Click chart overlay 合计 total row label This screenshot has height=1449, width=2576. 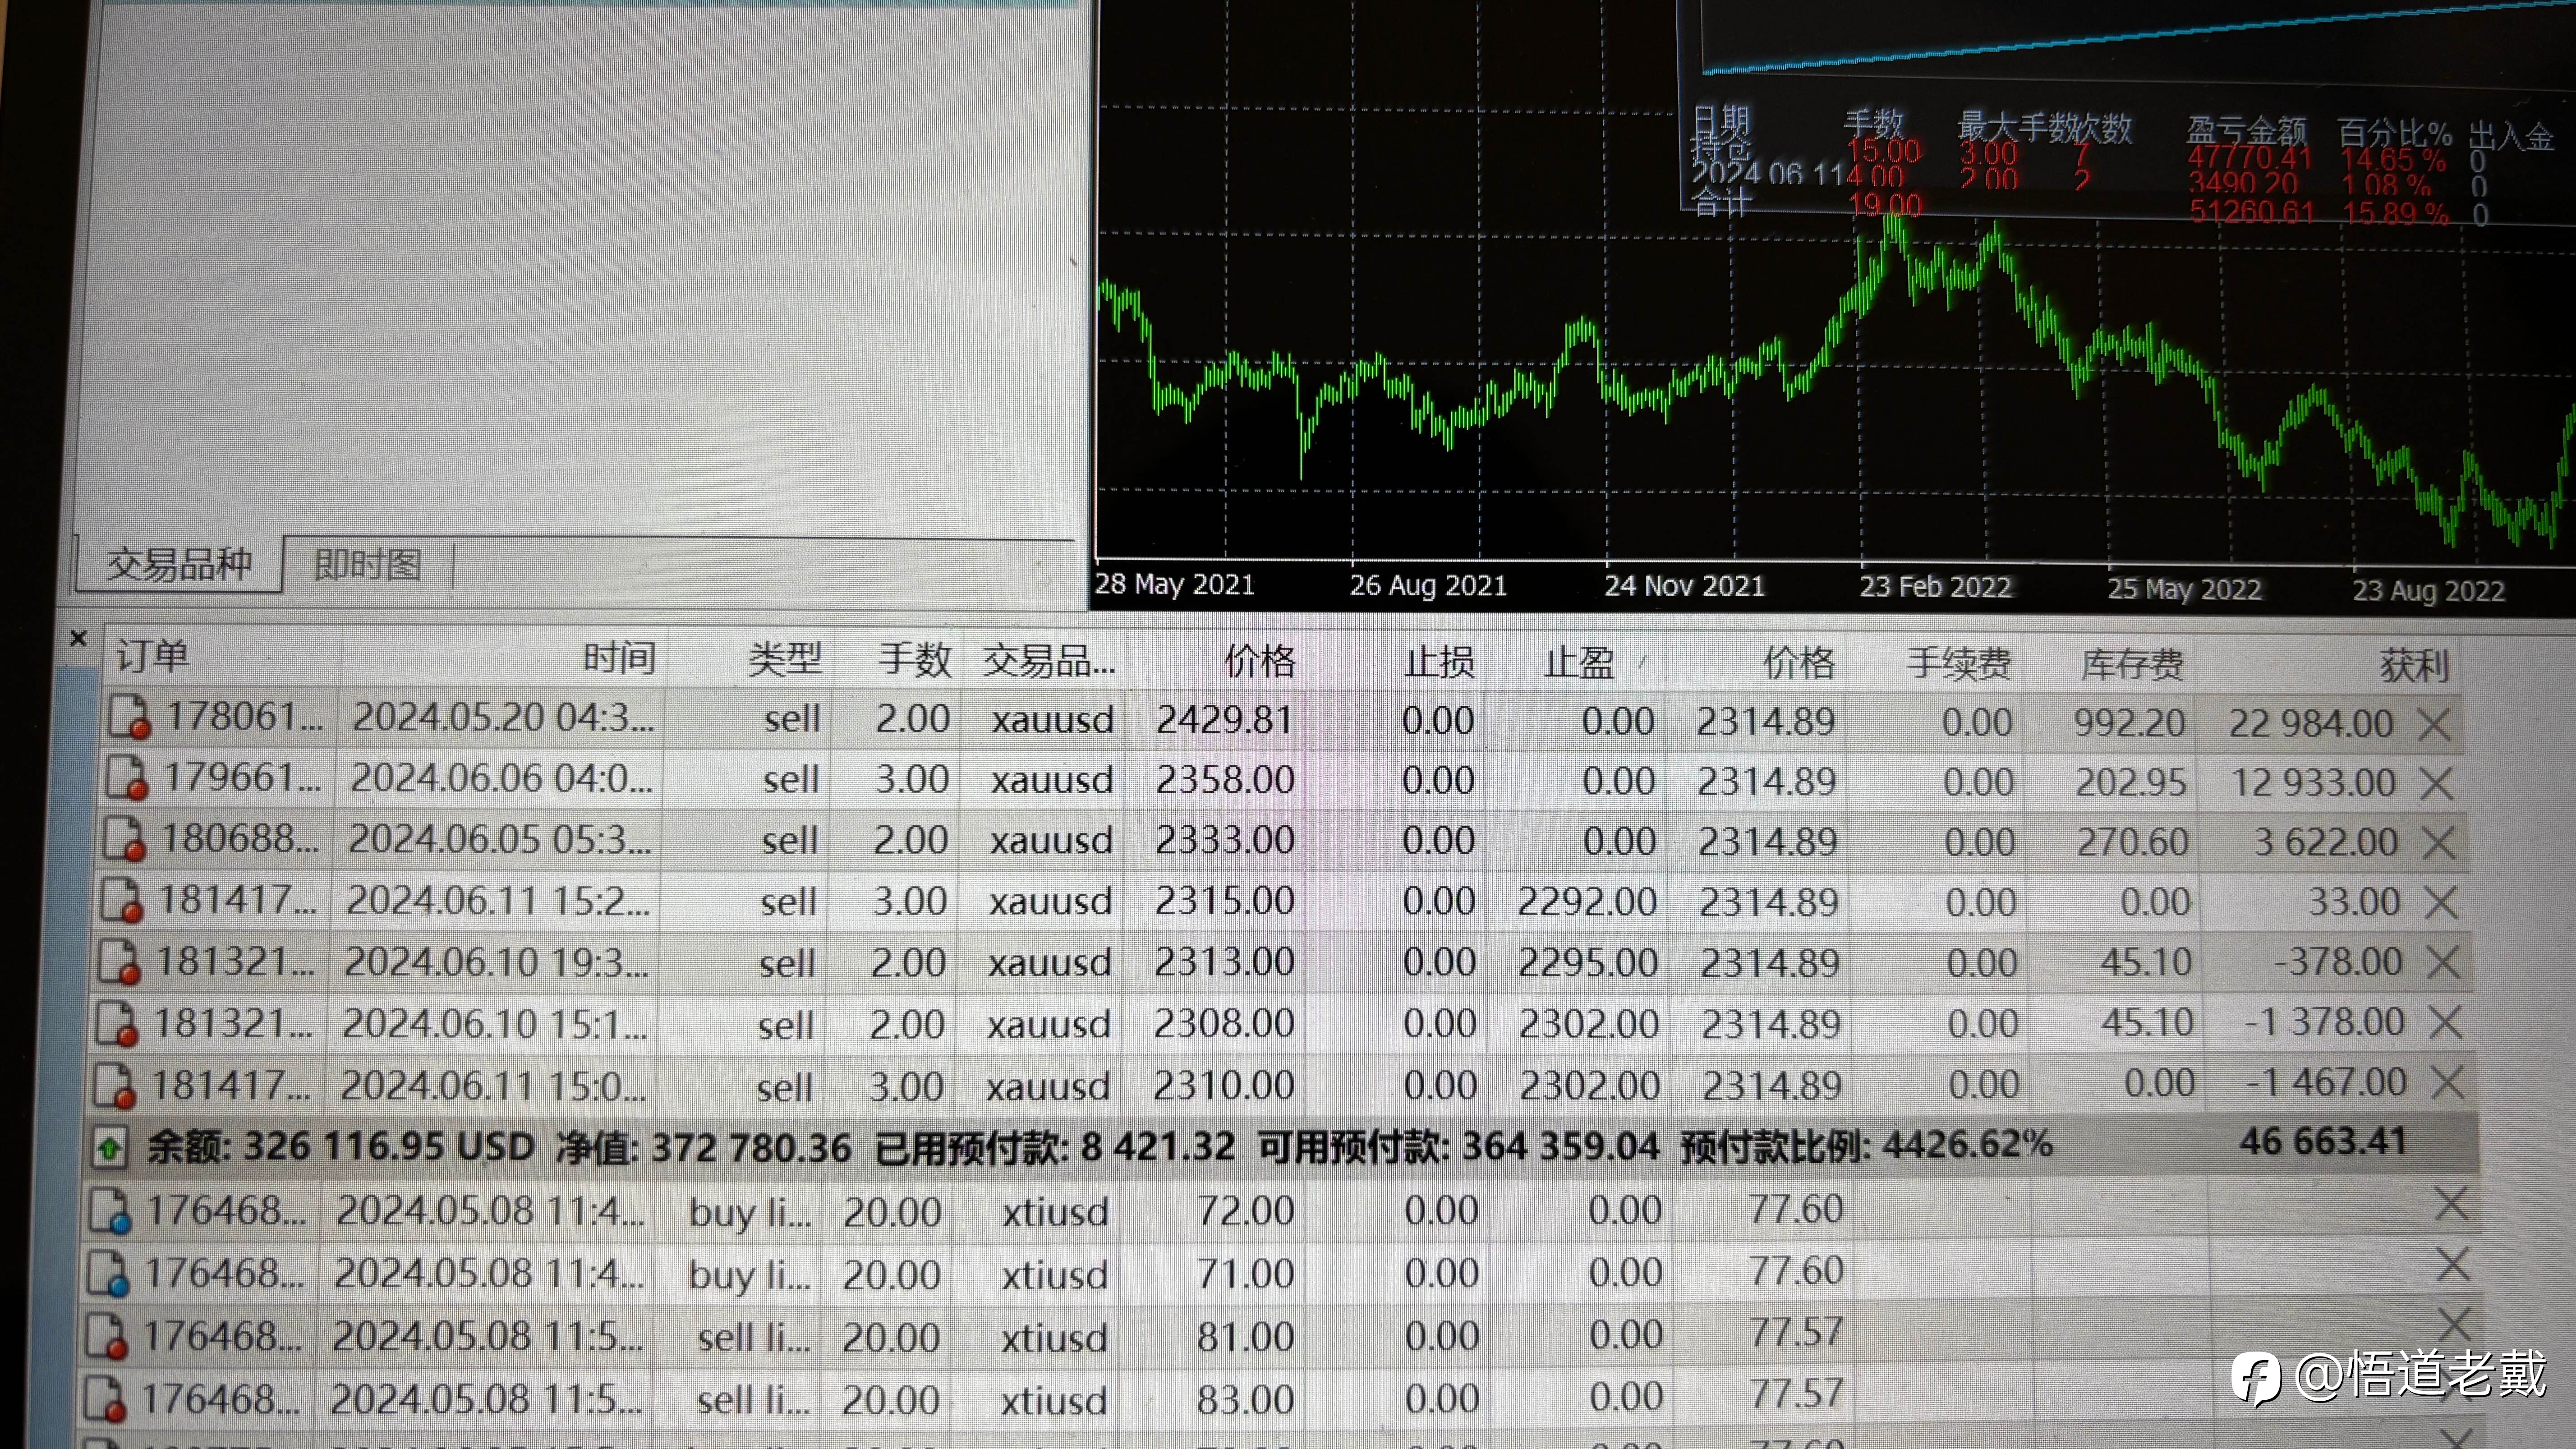click(1721, 204)
